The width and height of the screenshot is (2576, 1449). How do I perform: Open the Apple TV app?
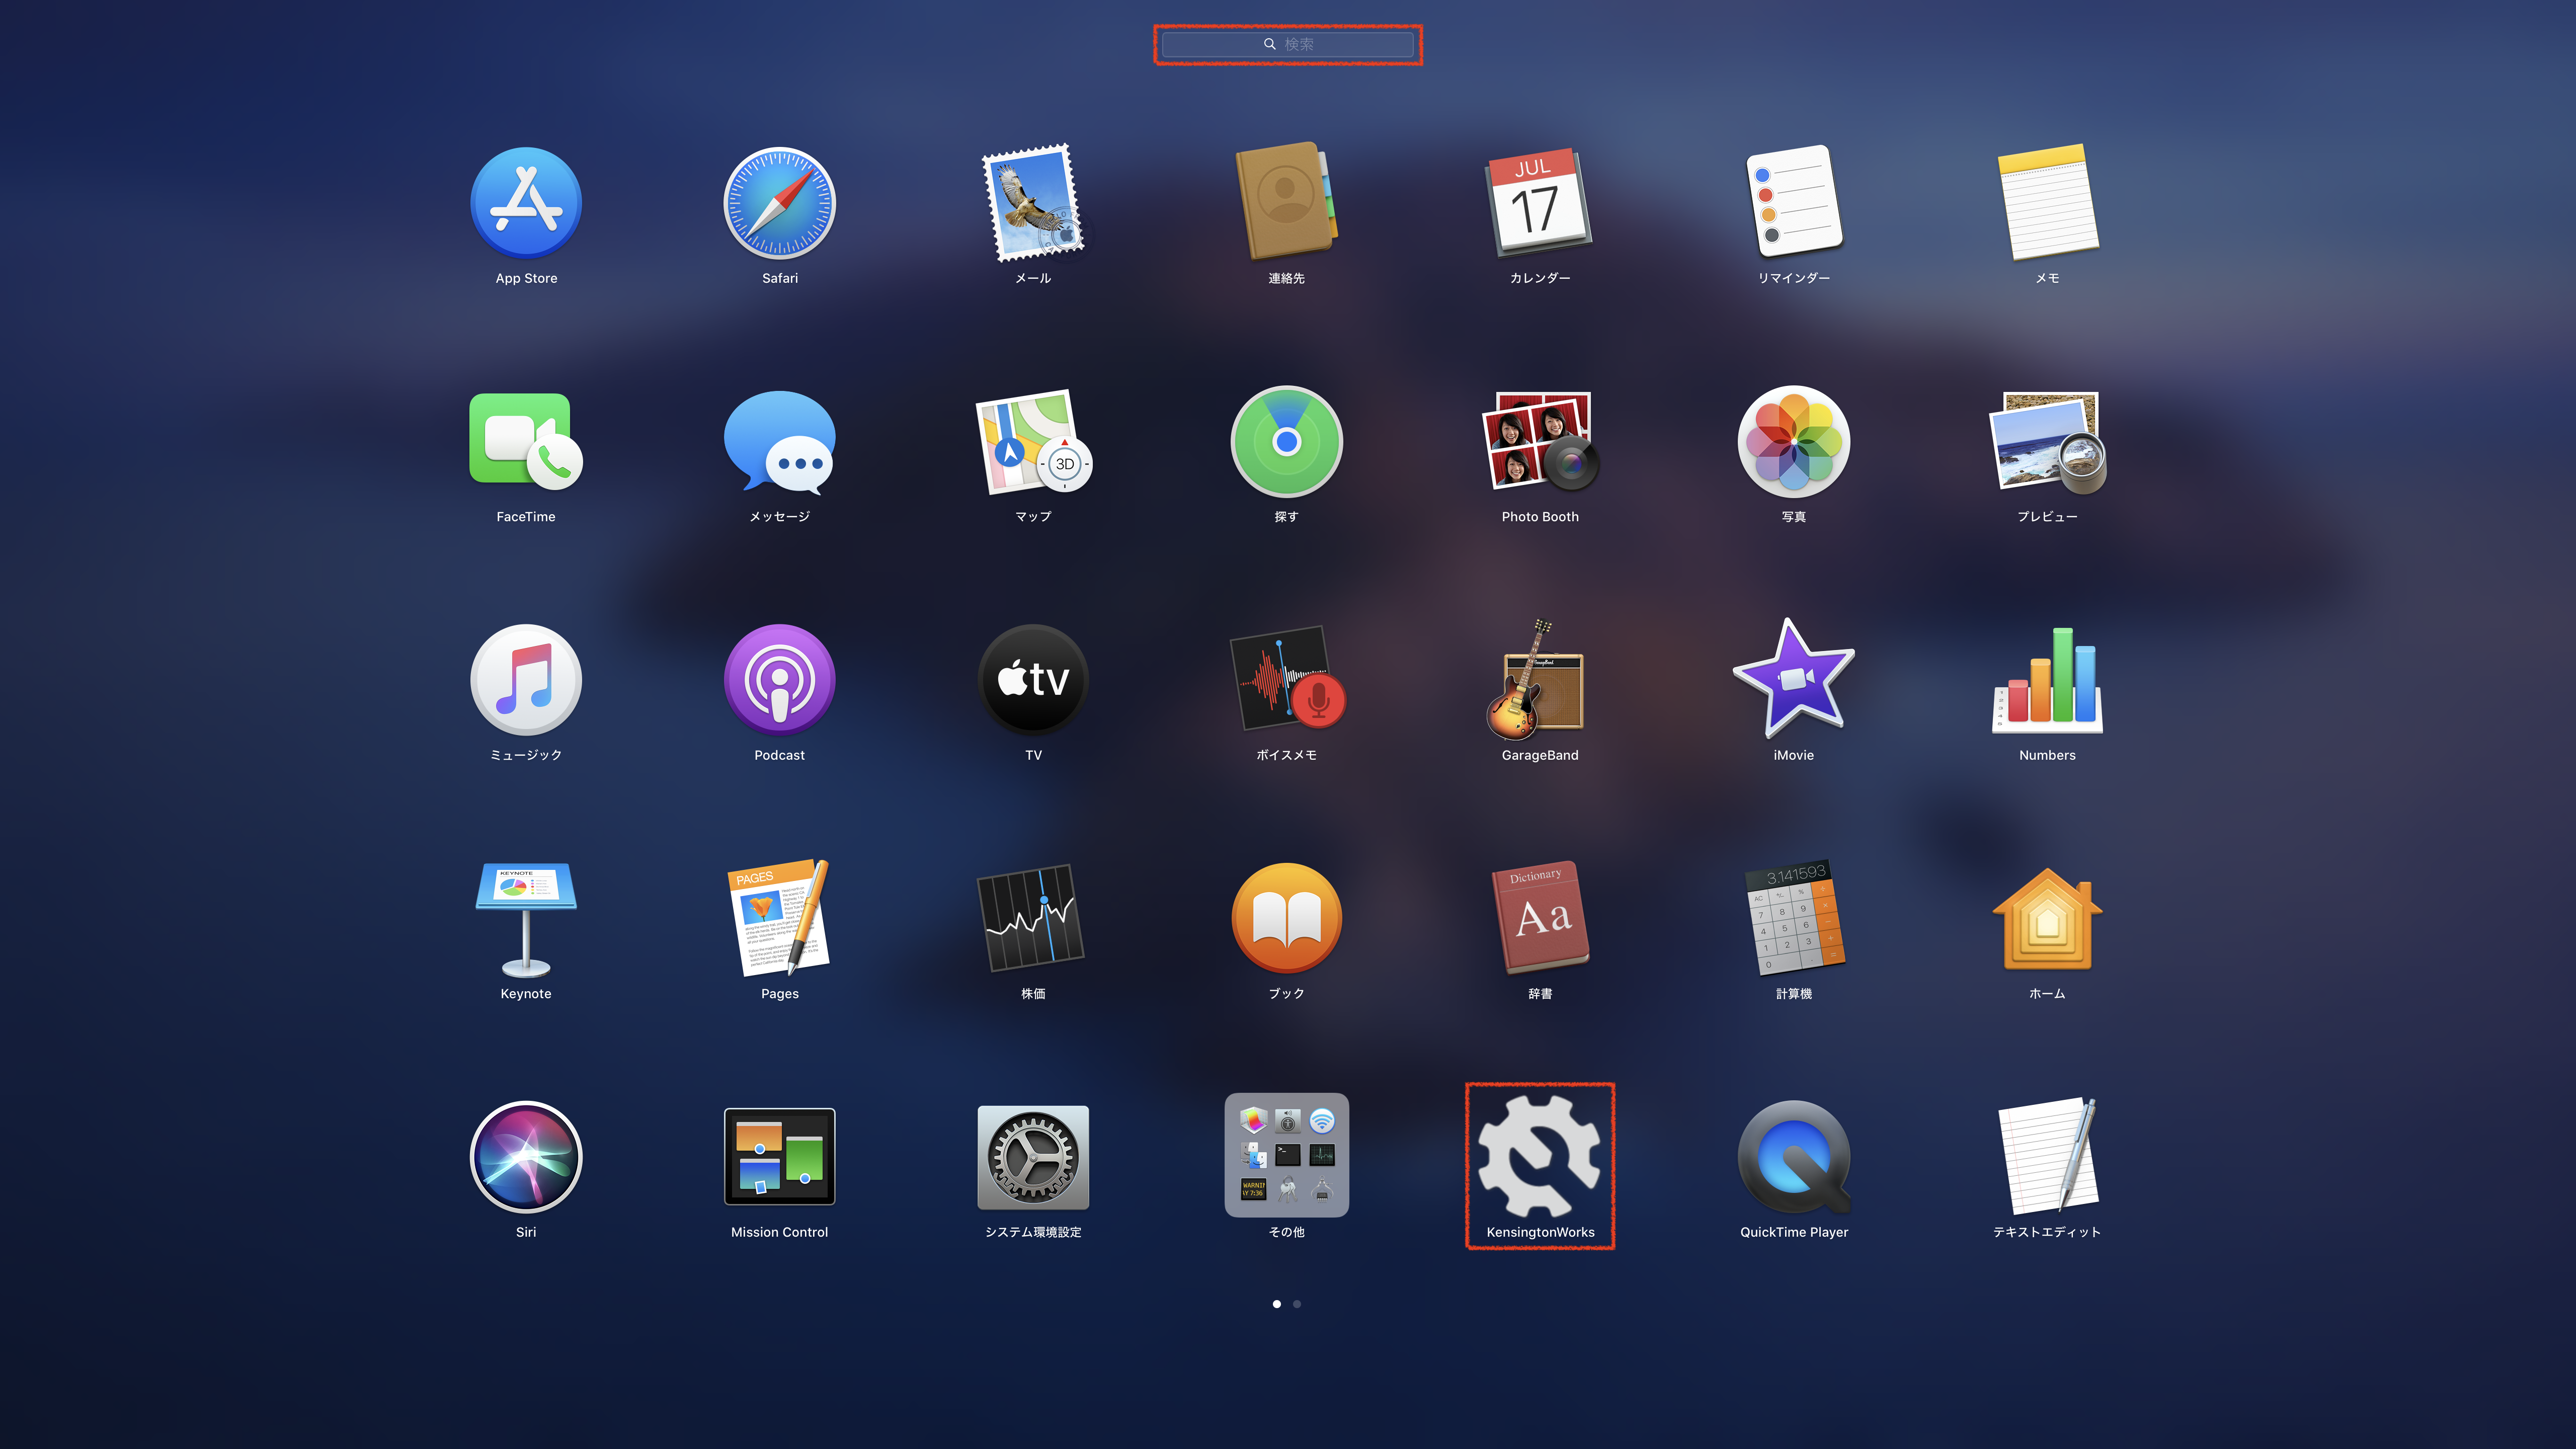click(x=1033, y=680)
